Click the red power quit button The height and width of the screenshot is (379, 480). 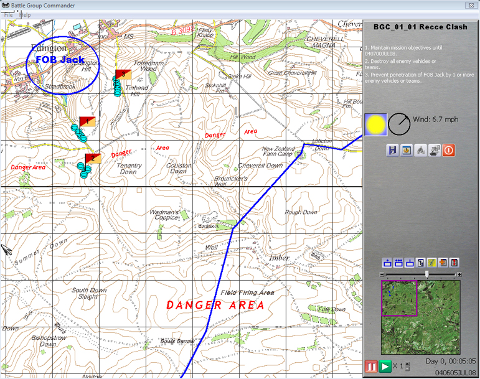pyautogui.click(x=449, y=151)
